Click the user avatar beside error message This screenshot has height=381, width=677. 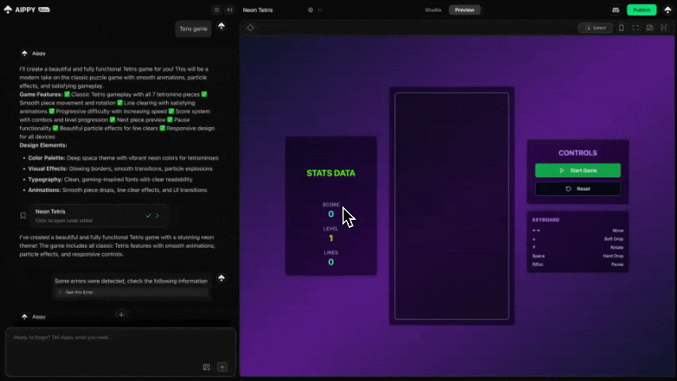pyautogui.click(x=222, y=278)
